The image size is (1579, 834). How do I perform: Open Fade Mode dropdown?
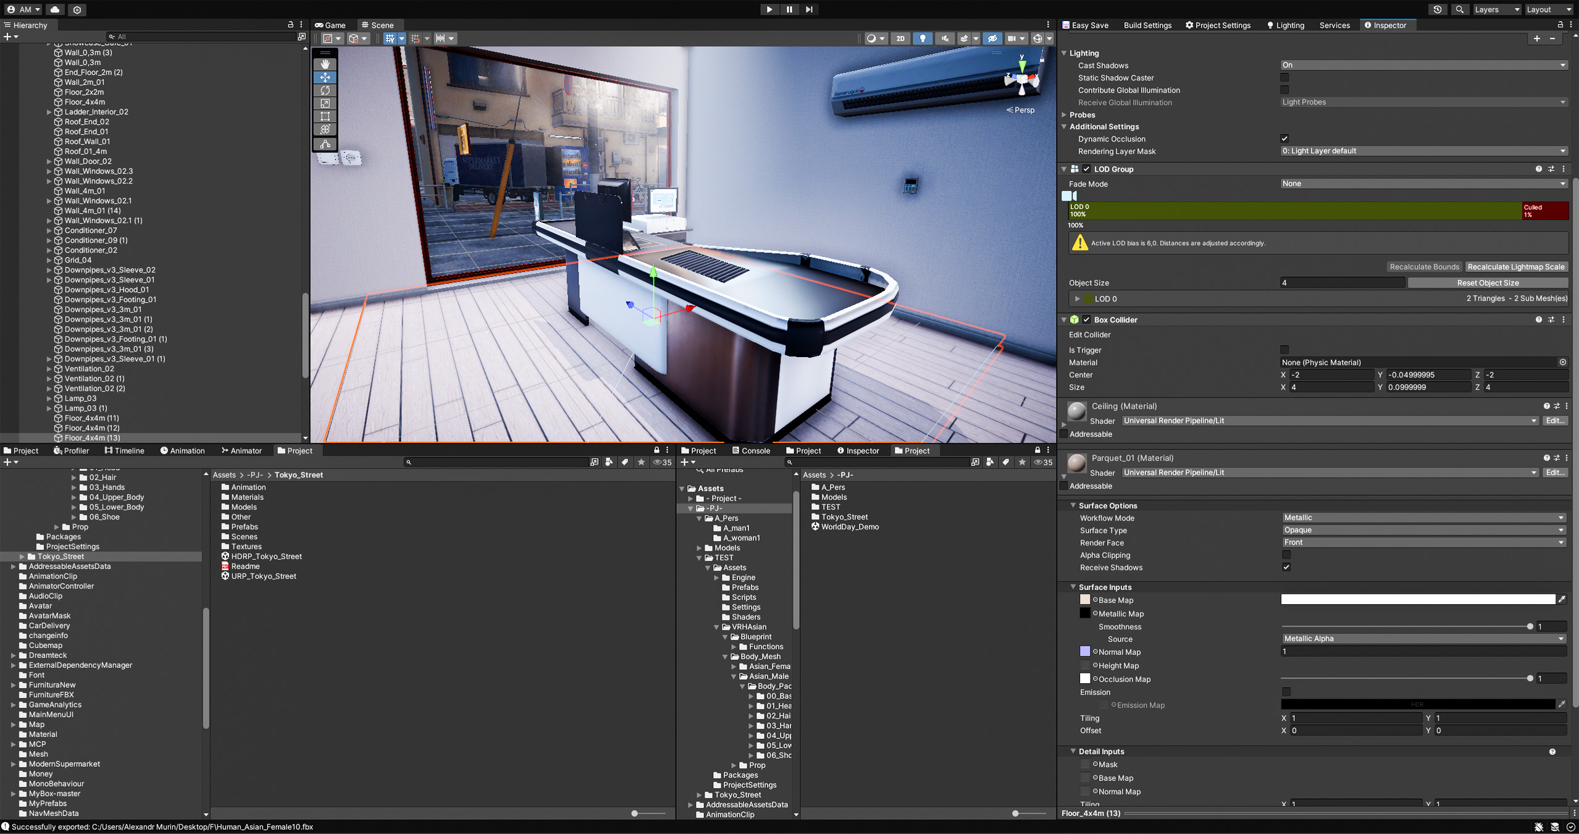click(x=1424, y=183)
